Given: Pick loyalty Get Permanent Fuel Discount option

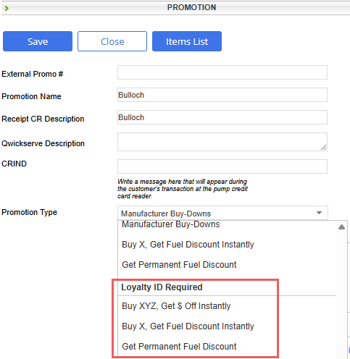Looking at the screenshot, I should [x=179, y=347].
